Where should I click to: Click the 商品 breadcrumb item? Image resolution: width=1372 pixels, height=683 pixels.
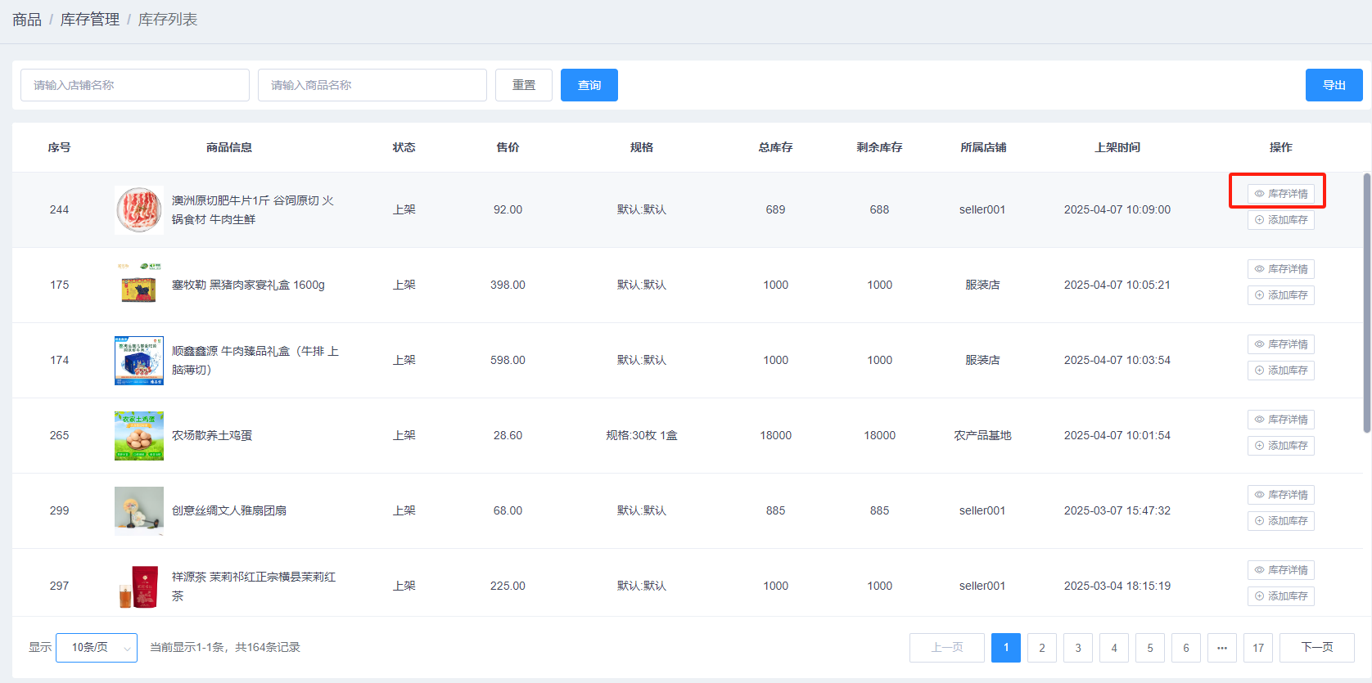(27, 20)
